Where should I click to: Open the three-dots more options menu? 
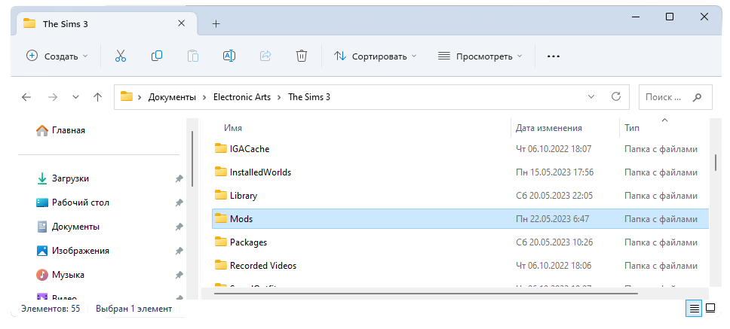(554, 56)
